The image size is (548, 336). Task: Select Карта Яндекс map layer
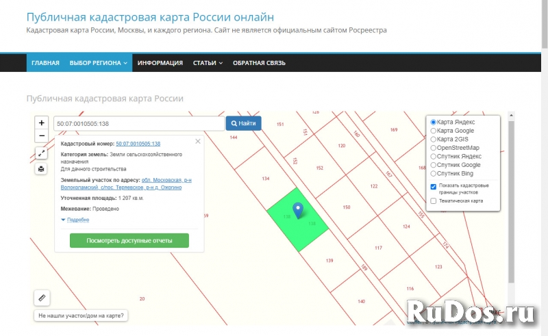click(x=433, y=122)
